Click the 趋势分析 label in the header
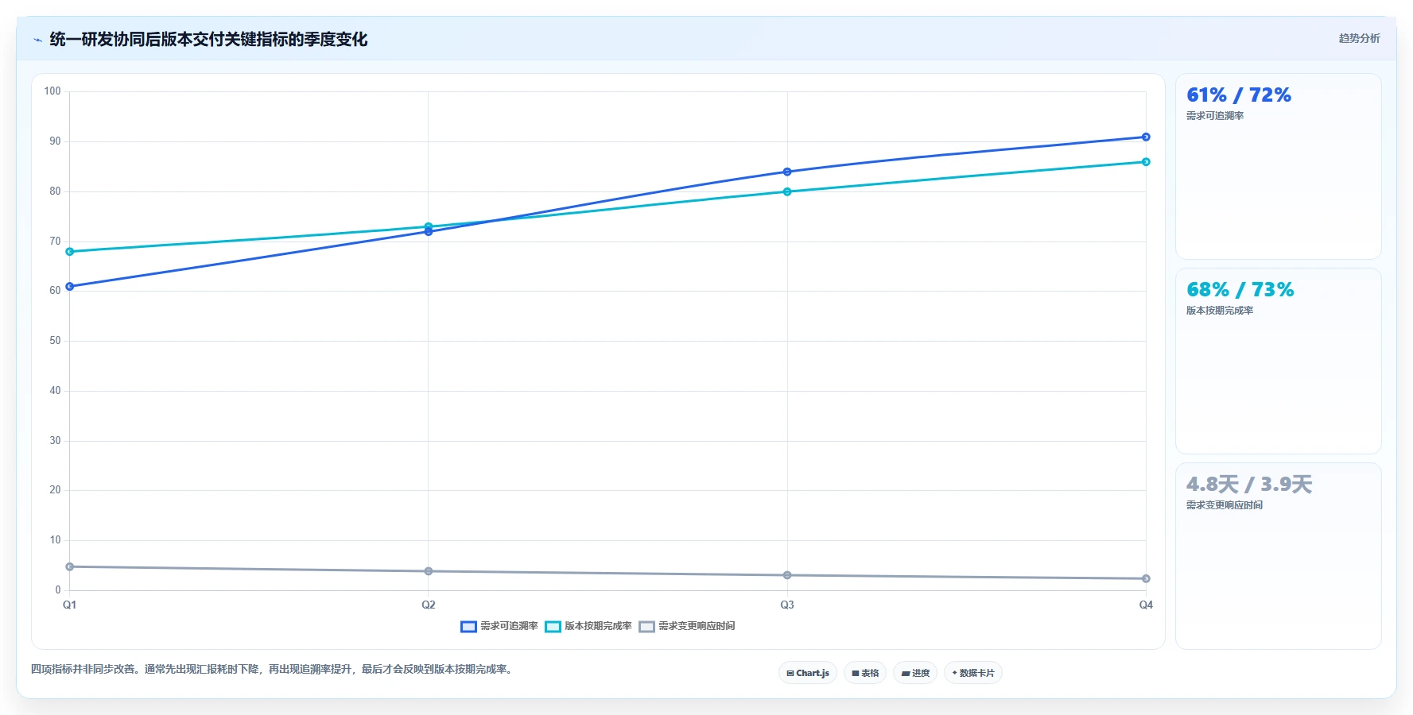1413x715 pixels. [1359, 38]
